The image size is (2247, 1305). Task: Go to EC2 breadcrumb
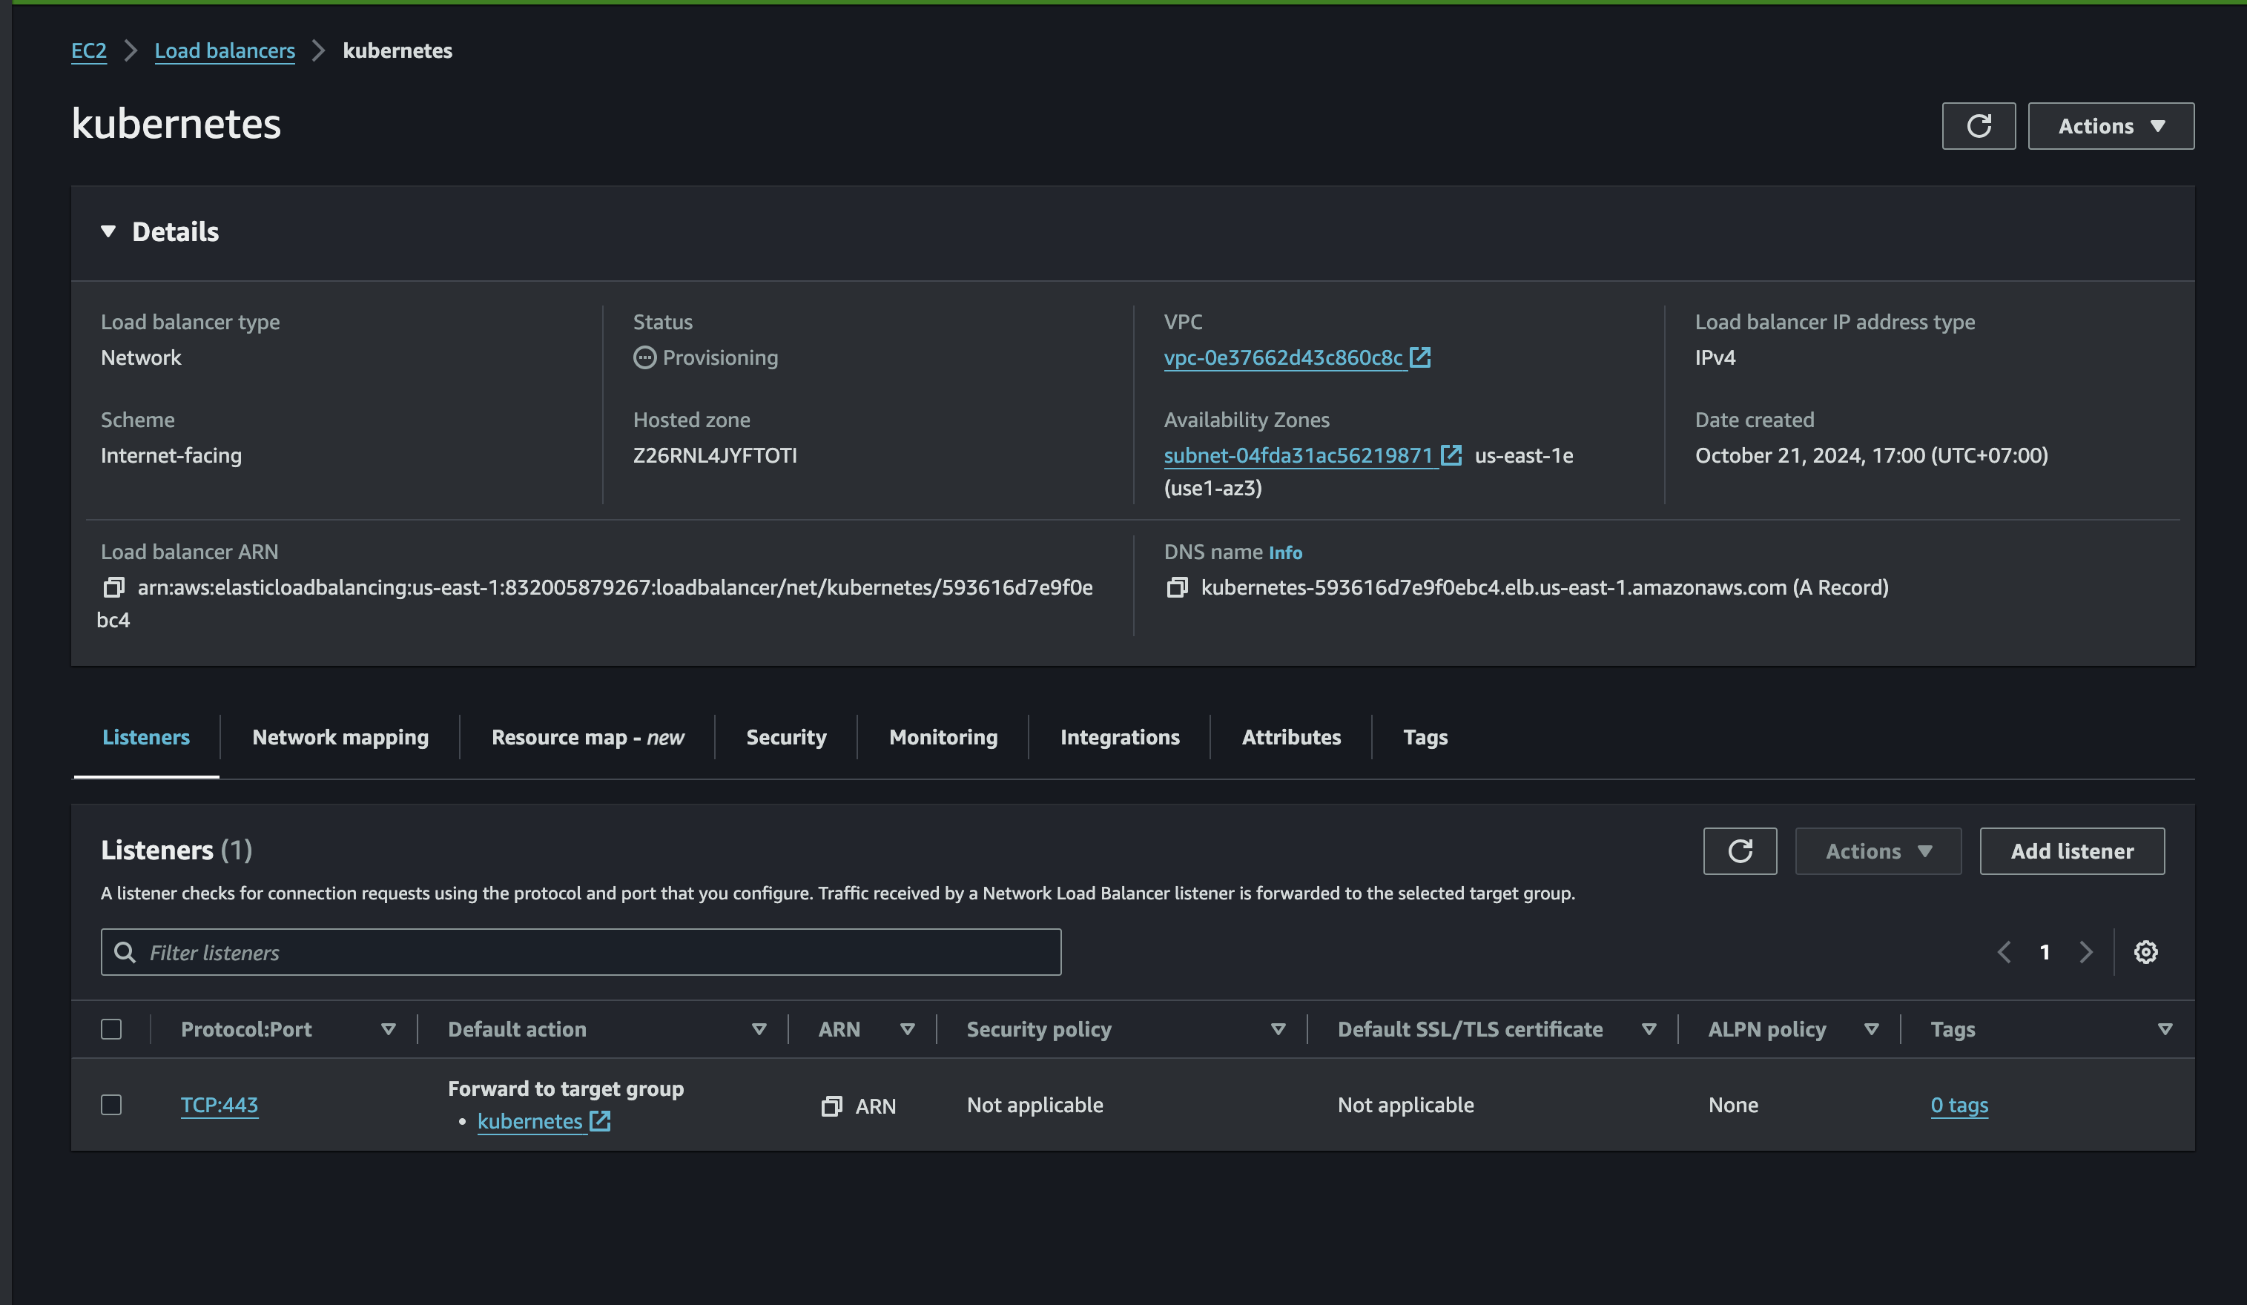[x=88, y=51]
